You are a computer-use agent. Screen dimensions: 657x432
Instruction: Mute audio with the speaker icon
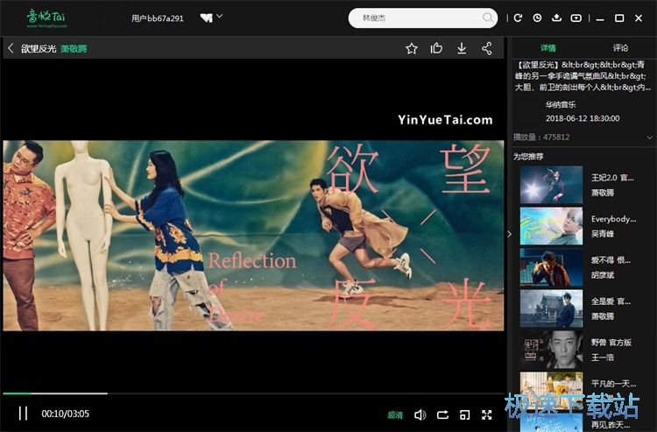coord(420,414)
